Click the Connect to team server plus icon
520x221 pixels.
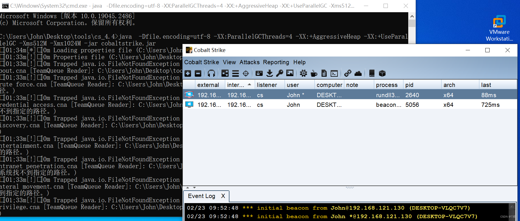[188, 74]
